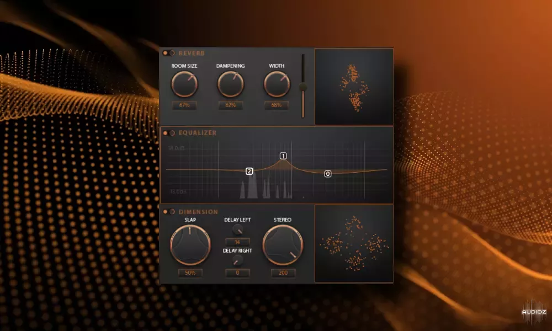The width and height of the screenshot is (552, 331).
Task: Select EQ band node 2
Action: (248, 172)
